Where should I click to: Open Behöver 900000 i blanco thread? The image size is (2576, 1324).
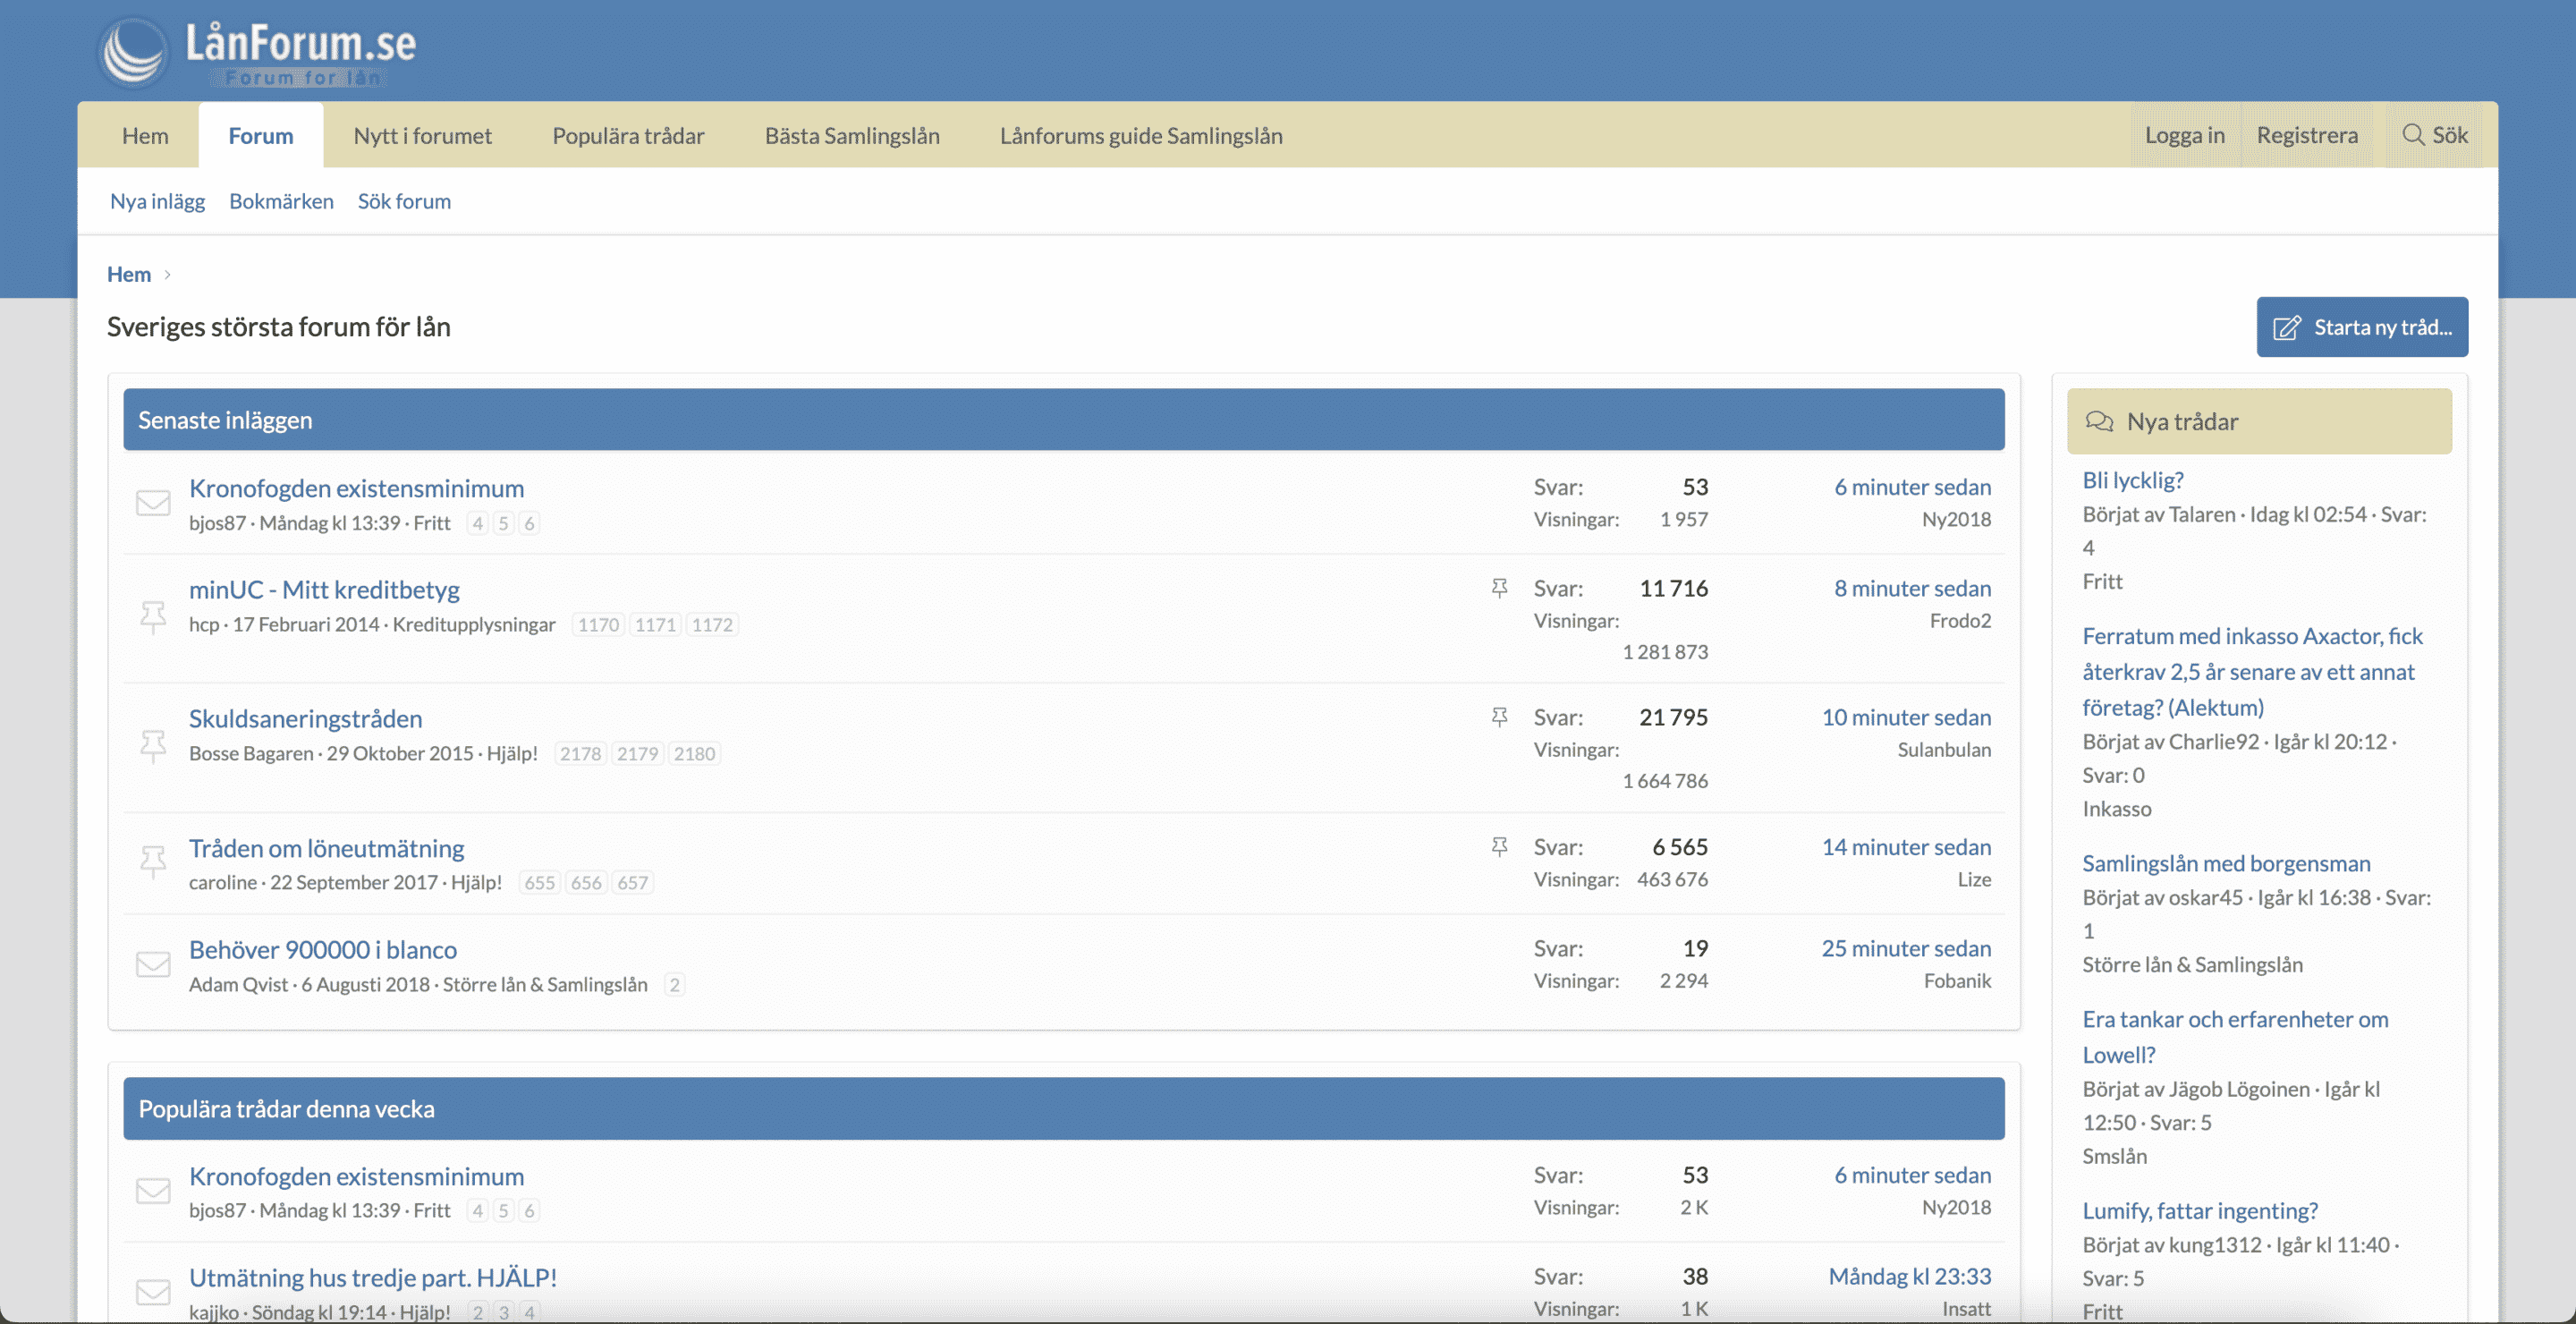pyautogui.click(x=323, y=949)
